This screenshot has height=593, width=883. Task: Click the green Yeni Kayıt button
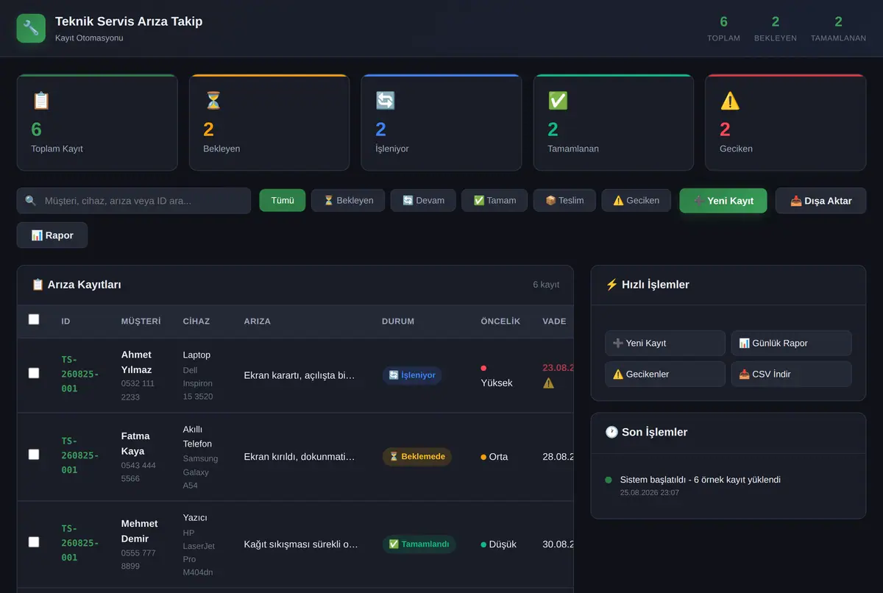pos(723,200)
